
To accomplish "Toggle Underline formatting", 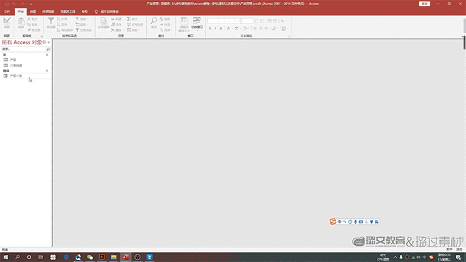I will (x=221, y=28).
